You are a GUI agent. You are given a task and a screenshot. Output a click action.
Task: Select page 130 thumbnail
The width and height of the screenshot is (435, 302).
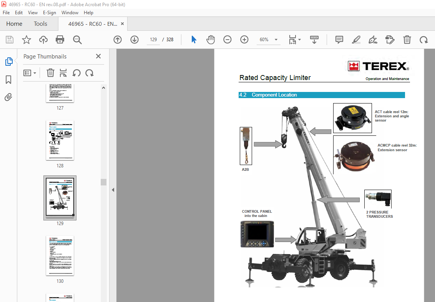tap(60, 255)
